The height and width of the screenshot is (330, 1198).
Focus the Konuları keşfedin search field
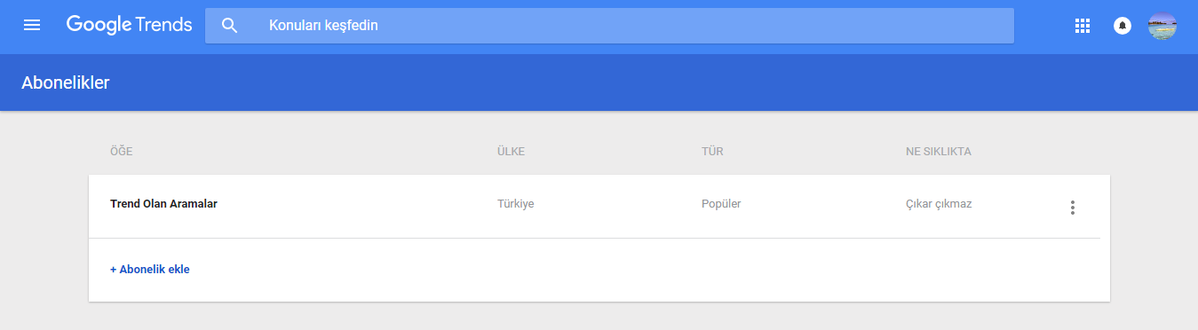(x=609, y=26)
